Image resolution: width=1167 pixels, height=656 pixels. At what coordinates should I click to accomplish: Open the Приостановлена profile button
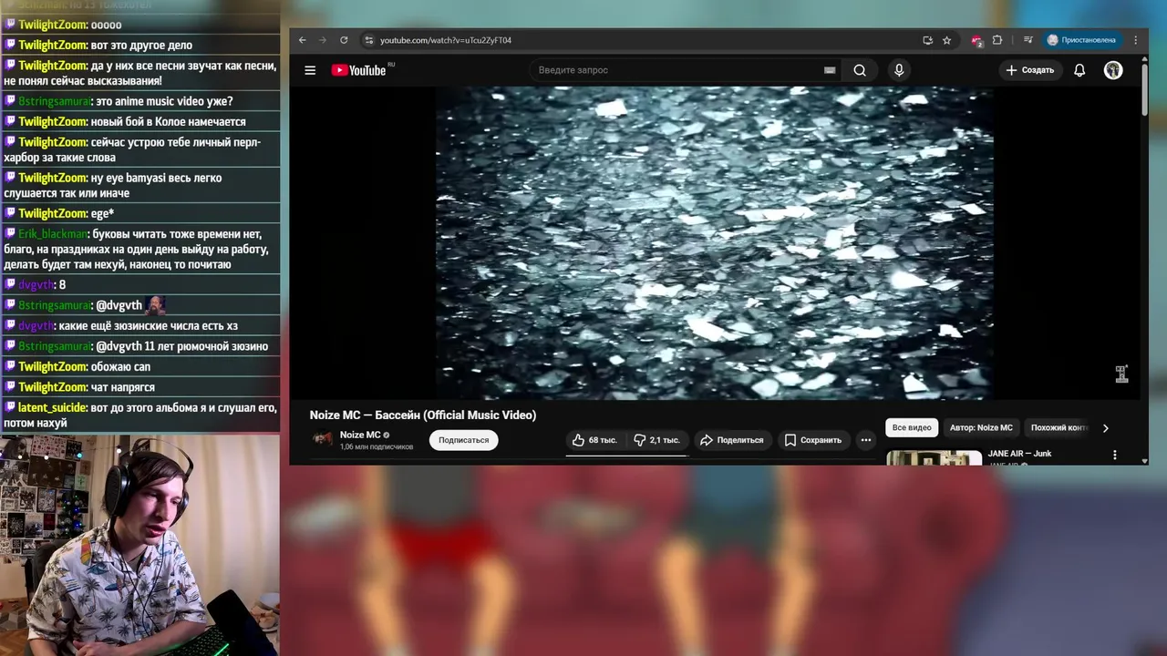pos(1081,40)
